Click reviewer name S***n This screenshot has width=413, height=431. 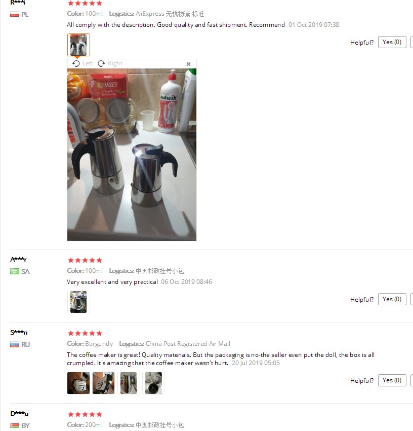(19, 332)
